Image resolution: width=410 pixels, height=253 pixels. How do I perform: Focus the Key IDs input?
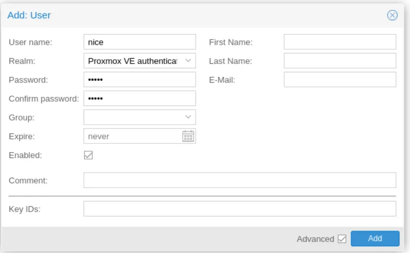point(239,209)
